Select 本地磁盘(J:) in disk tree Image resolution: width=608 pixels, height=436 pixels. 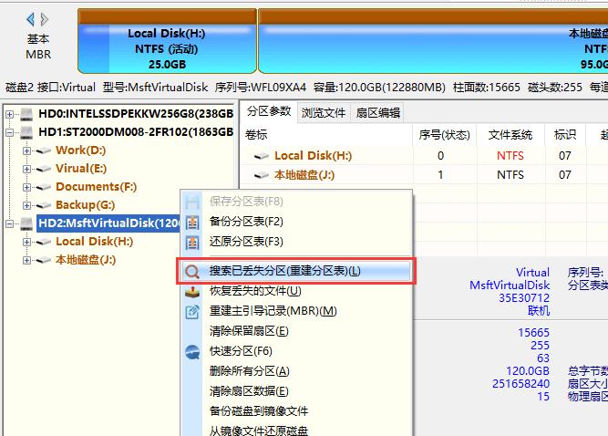[86, 260]
